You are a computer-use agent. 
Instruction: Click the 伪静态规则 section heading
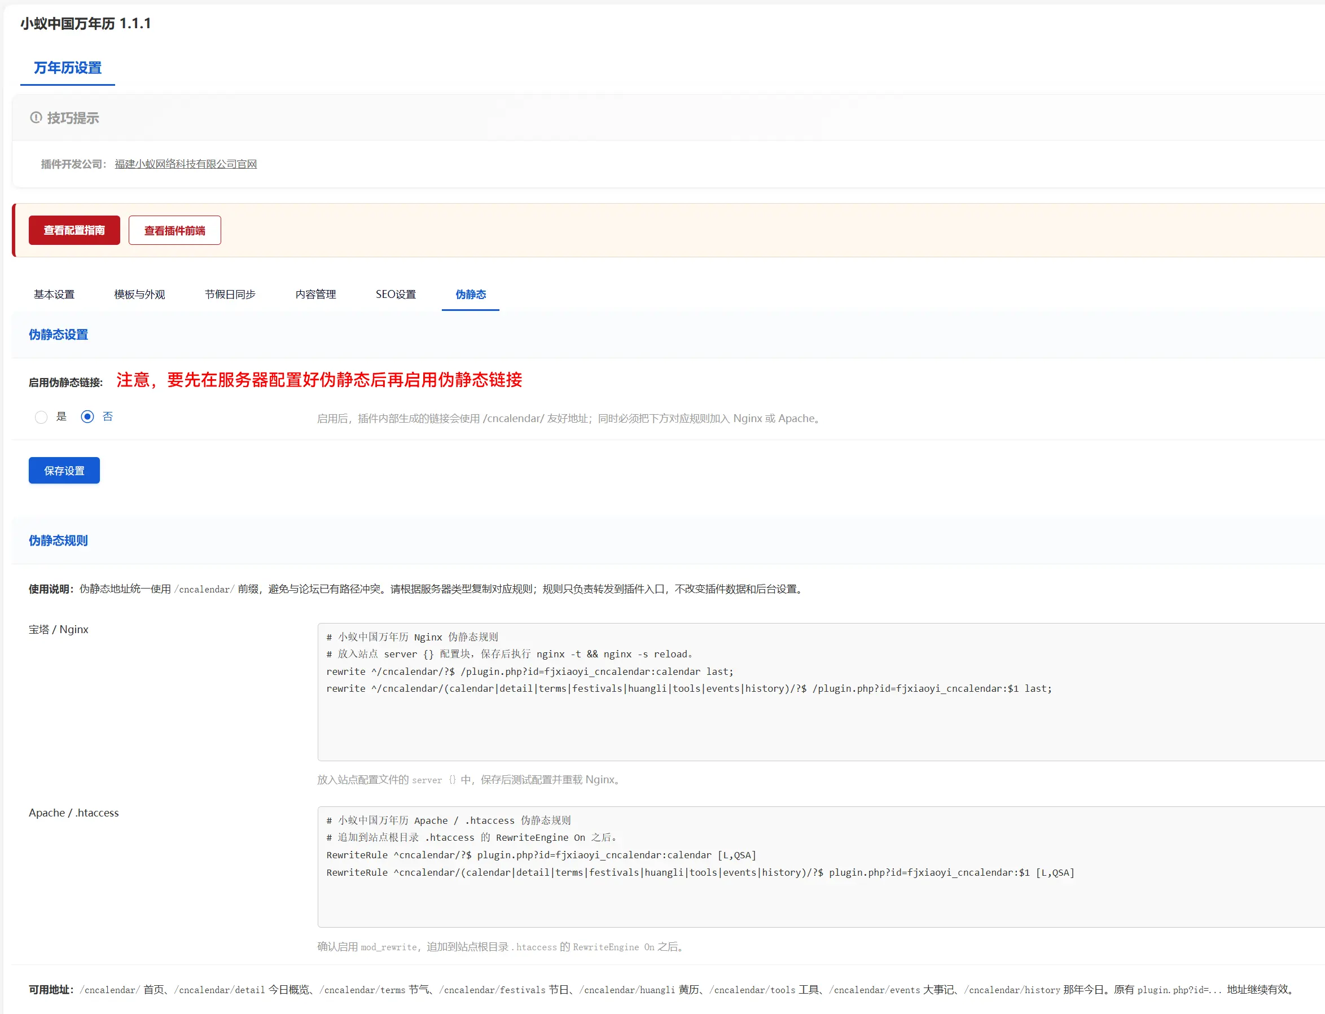[59, 540]
